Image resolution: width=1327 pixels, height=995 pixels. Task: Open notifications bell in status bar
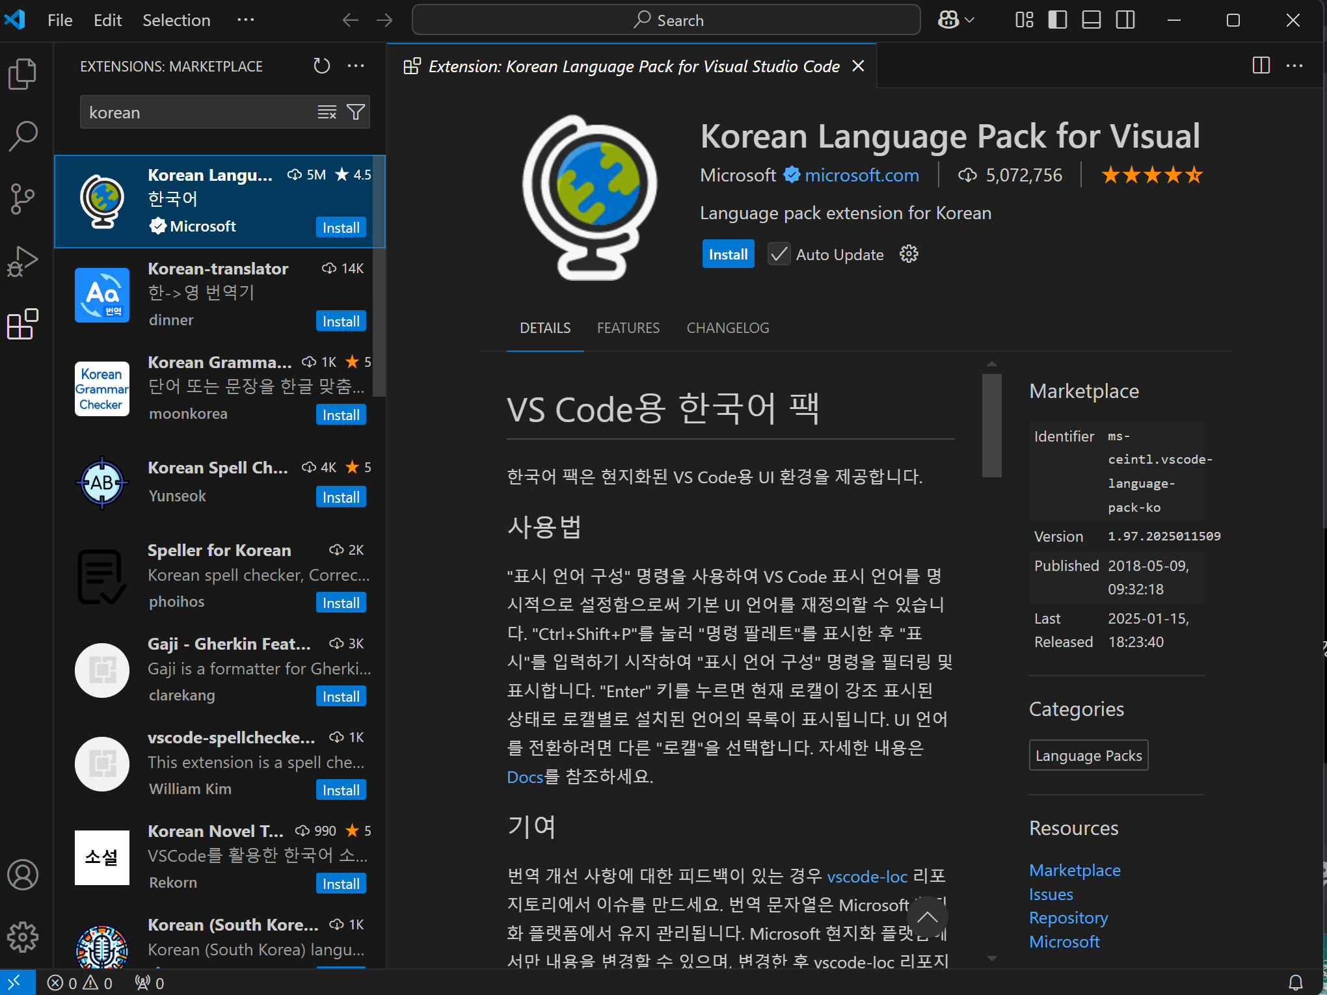coord(1296,983)
